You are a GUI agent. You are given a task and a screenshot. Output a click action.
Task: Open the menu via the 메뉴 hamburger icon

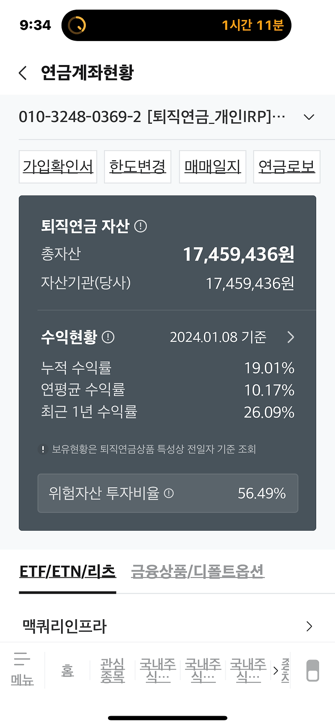22,670
